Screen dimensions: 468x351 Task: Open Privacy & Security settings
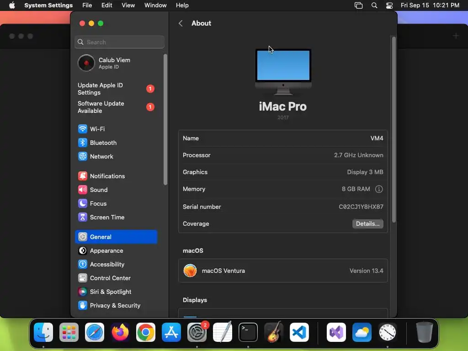(x=116, y=306)
